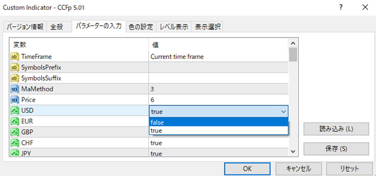Viewport: 376px width, 176px height.
Task: Select the TimeFrame variable name
Action: coord(37,57)
